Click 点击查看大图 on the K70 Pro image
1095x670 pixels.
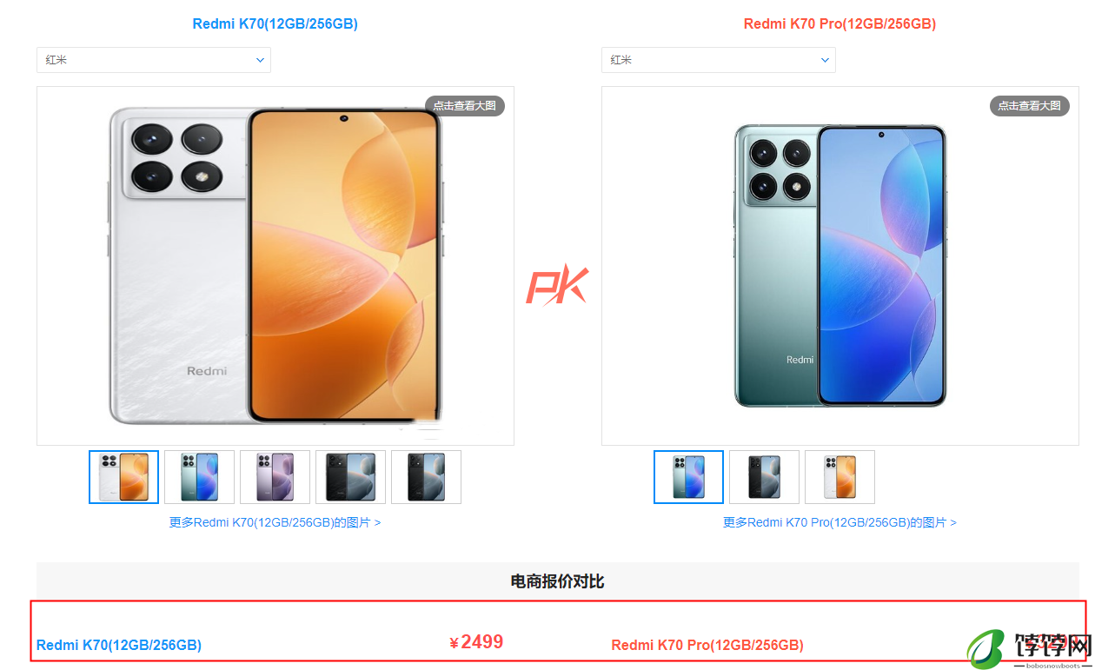coord(1030,106)
